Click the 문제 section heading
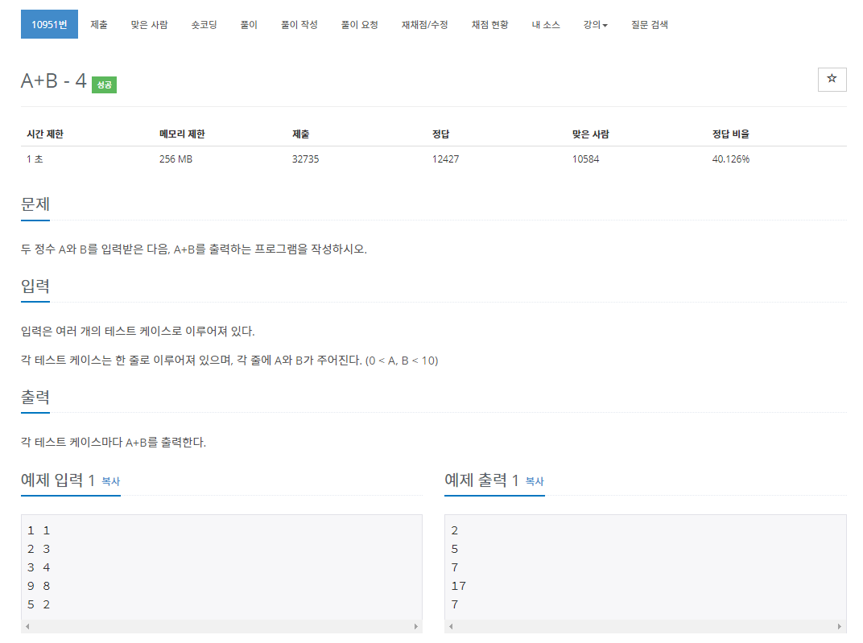The width and height of the screenshot is (863, 643). [x=35, y=204]
